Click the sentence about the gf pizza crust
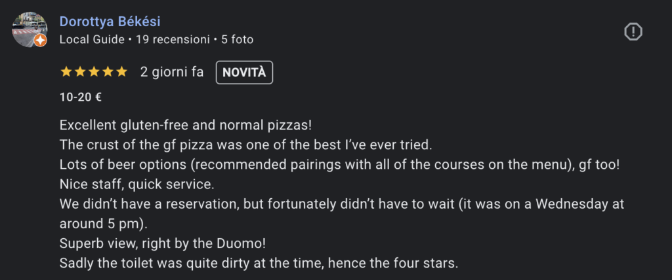Viewport: 672px width, 280px height. [246, 143]
